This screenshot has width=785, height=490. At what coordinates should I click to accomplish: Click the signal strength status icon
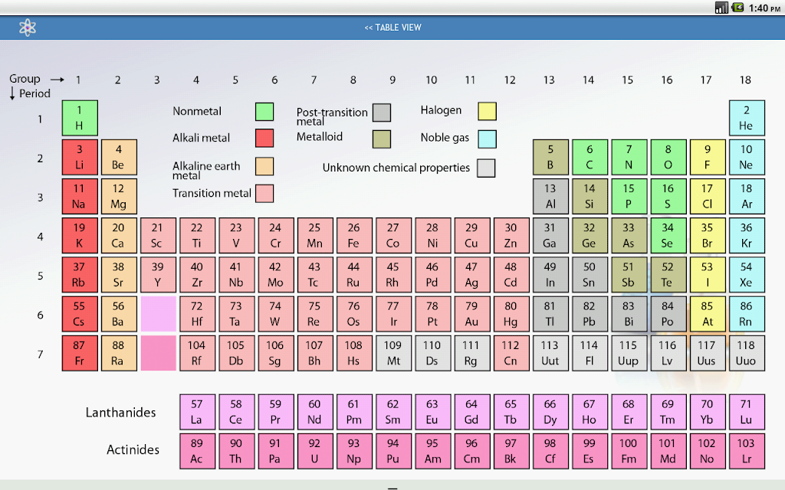721,8
